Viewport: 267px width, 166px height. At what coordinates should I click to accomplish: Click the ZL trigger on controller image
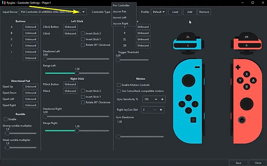click(188, 37)
